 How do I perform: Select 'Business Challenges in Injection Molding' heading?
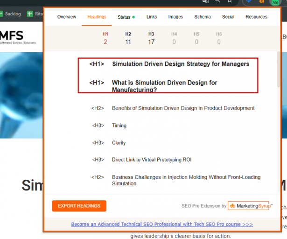pos(186,180)
